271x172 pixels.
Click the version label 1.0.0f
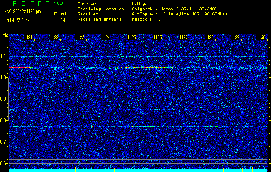click(x=59, y=3)
